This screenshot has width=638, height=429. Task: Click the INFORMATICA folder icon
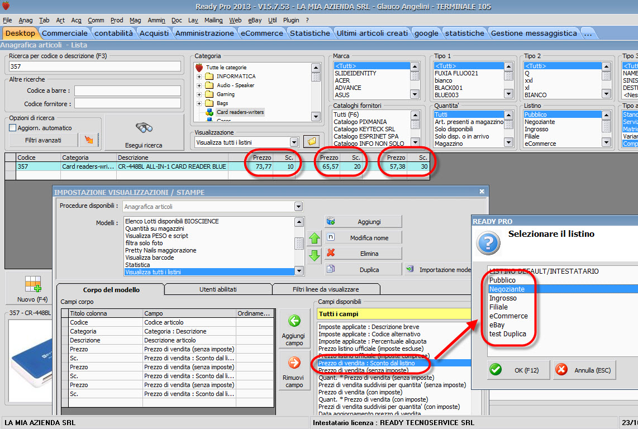tap(209, 76)
